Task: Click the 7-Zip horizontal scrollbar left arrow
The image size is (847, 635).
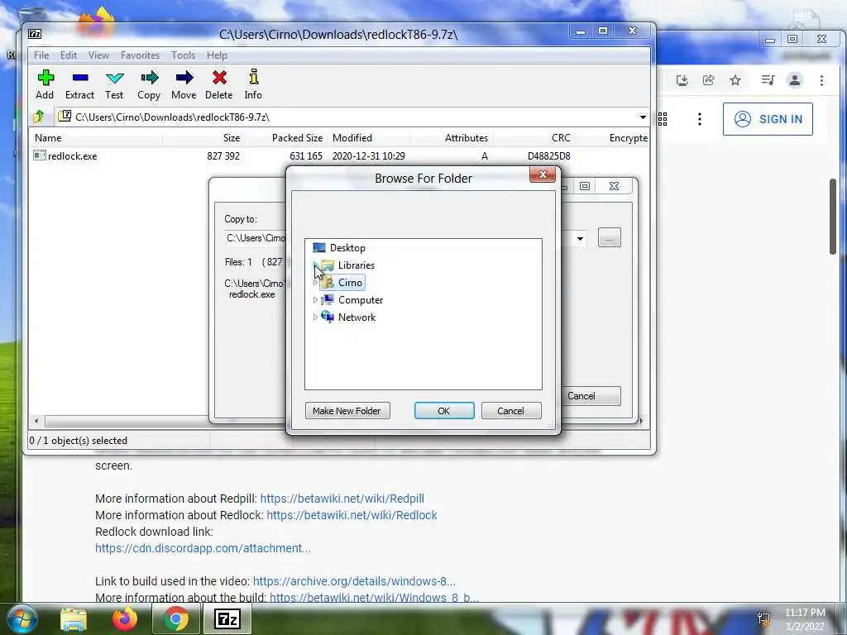Action: click(x=36, y=421)
